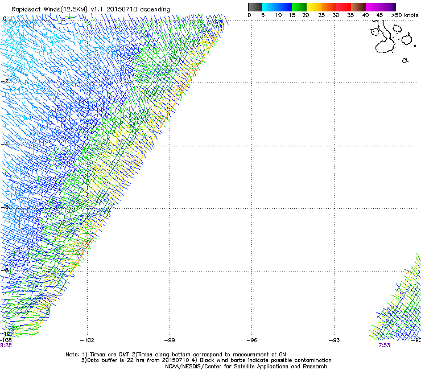
Task: Click the green 15-20 knots legend segment
Action: tap(299, 7)
